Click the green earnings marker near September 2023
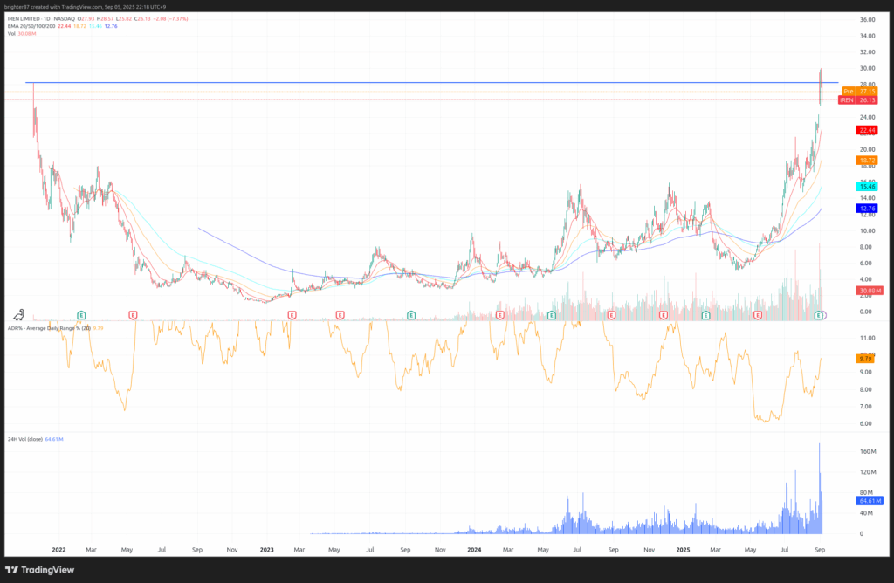The height and width of the screenshot is (583, 894). (x=411, y=315)
